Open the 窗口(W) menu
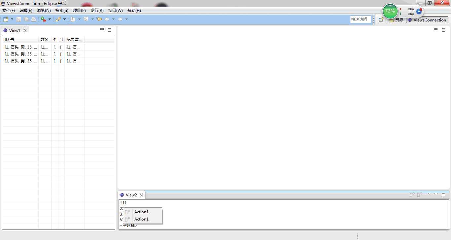 pos(116,11)
